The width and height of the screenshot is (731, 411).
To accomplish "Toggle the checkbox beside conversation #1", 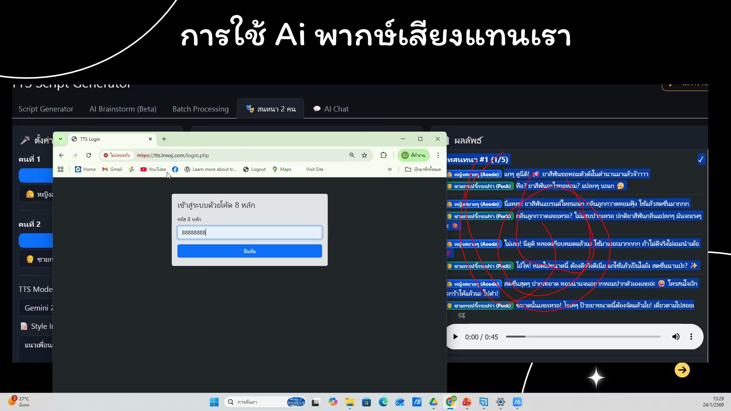I will (701, 159).
